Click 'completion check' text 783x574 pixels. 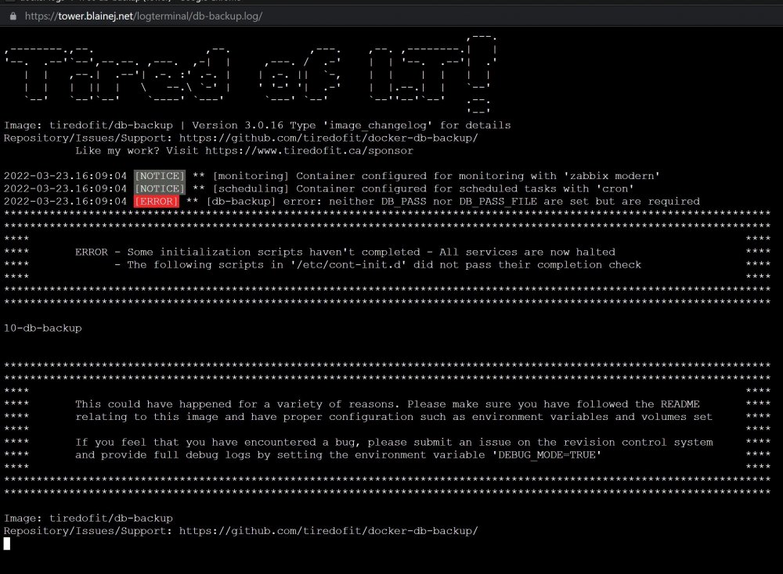pyautogui.click(x=590, y=265)
